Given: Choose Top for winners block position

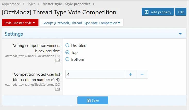Looking at the screenshot, I should 68,52.
